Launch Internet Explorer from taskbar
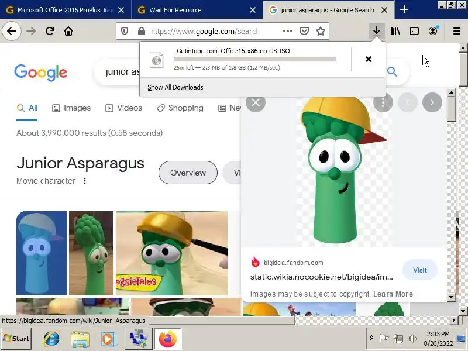This screenshot has height=351, width=468. pyautogui.click(x=51, y=339)
